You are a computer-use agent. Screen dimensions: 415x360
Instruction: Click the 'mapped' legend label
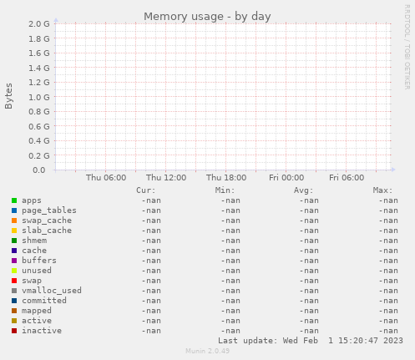coord(37,311)
